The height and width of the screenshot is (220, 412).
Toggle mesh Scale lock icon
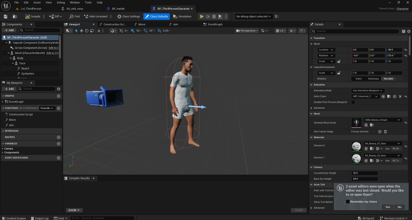click(339, 61)
